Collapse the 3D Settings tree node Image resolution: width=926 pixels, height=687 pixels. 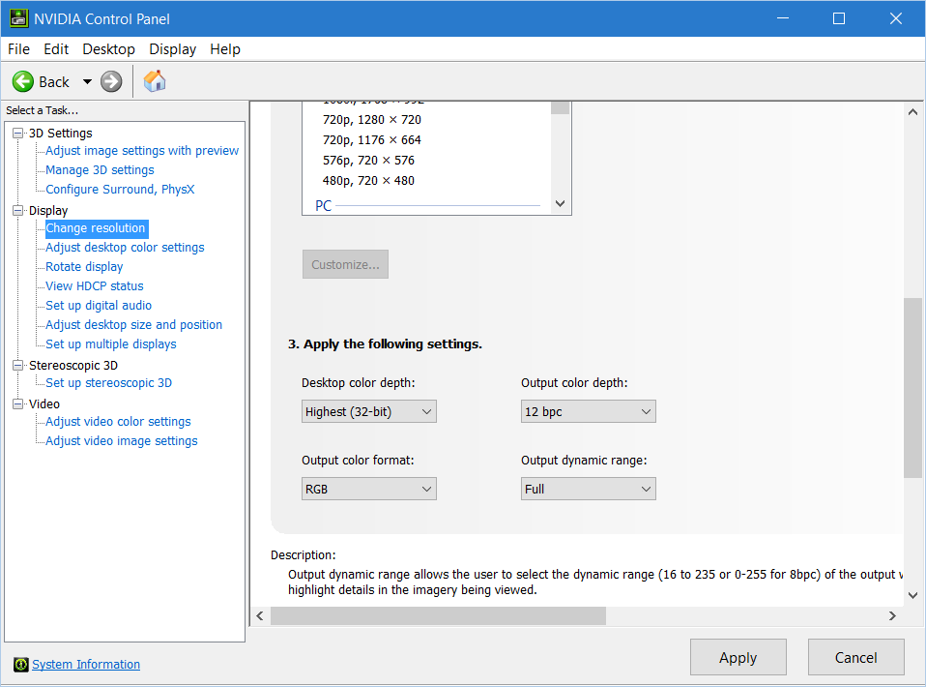[18, 134]
